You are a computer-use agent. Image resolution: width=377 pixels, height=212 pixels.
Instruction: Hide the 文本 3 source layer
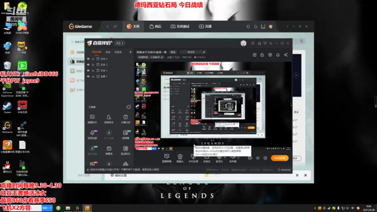point(88,58)
